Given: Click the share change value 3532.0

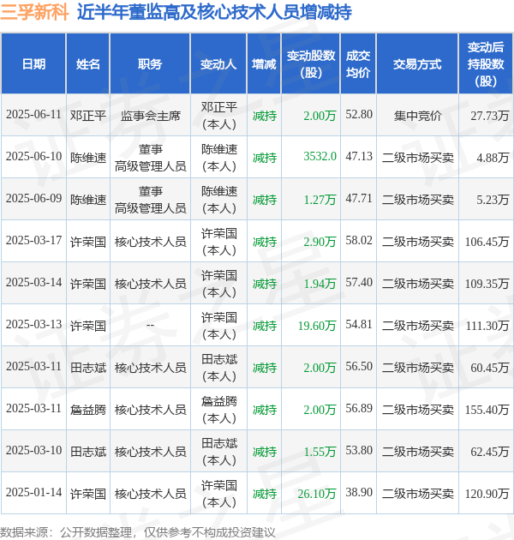Looking at the screenshot, I should click(x=320, y=157).
